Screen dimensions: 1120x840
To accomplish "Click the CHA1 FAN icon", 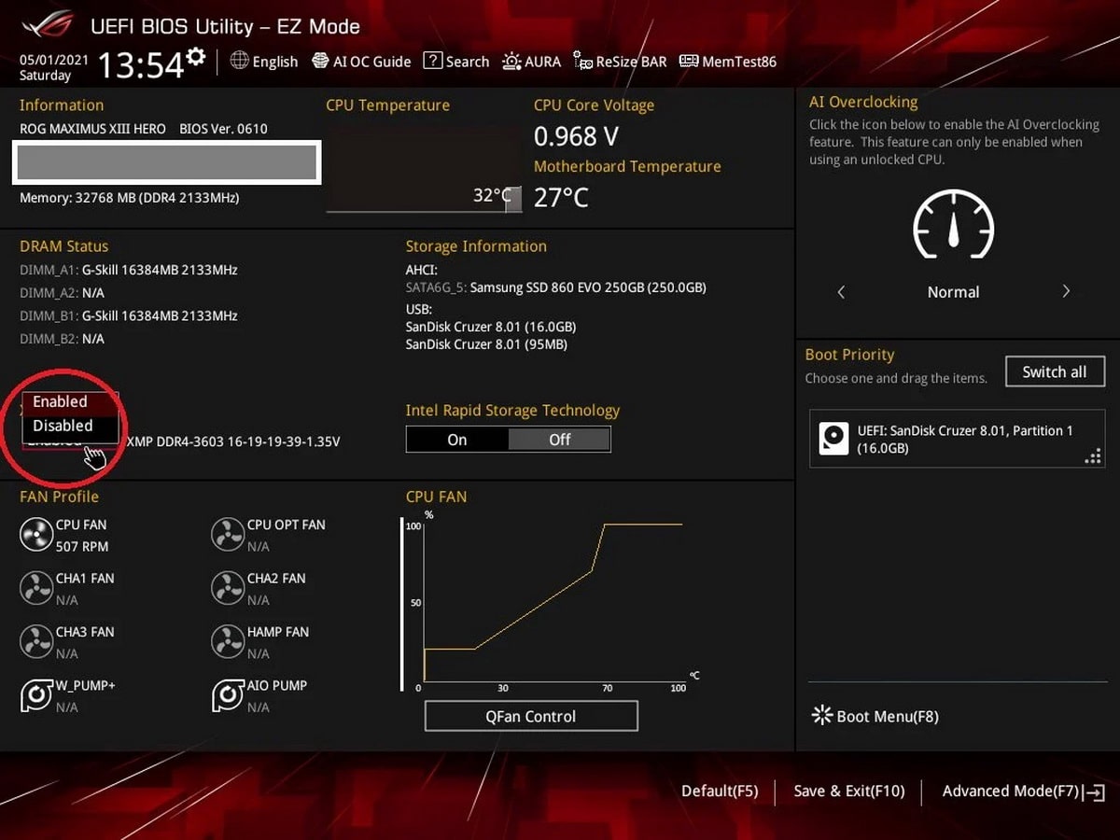I will coord(36,588).
